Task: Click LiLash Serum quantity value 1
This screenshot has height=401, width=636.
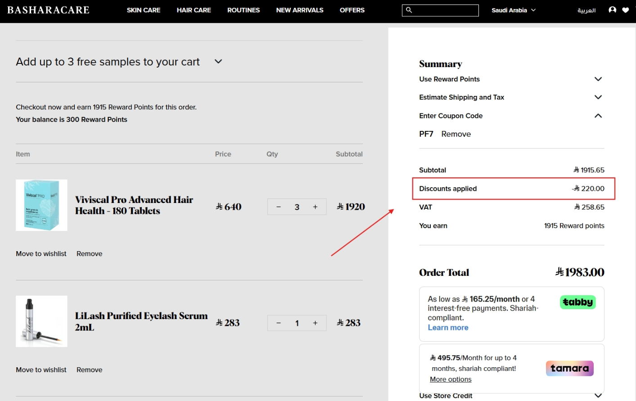Action: point(297,323)
